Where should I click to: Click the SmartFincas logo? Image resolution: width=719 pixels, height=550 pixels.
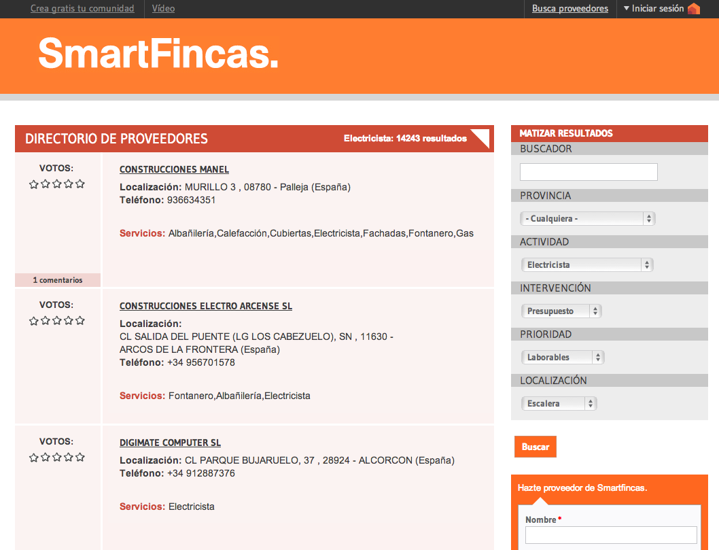click(x=158, y=54)
